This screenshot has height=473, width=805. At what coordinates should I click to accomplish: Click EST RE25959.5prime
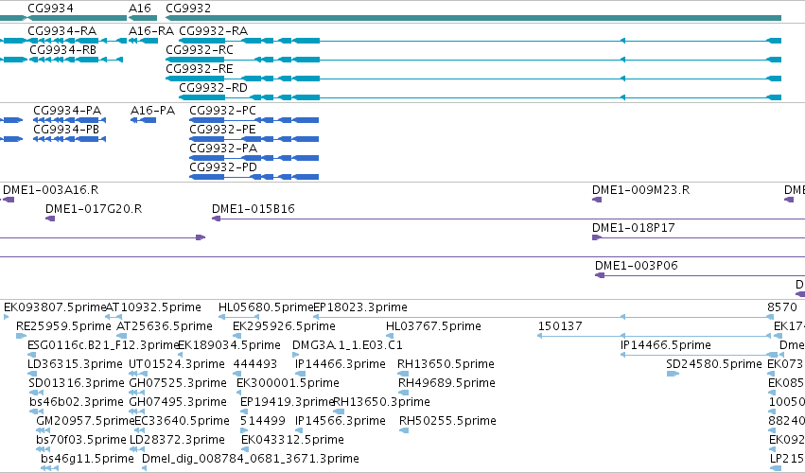coord(63,326)
